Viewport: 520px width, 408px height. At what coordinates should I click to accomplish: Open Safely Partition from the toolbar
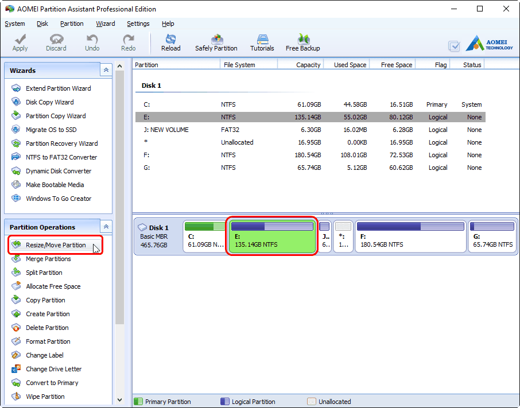(216, 42)
